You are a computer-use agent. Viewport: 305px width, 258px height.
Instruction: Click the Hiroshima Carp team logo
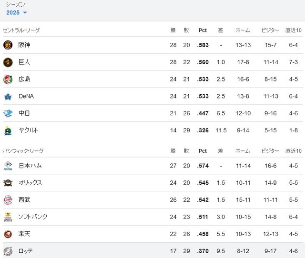click(8, 79)
